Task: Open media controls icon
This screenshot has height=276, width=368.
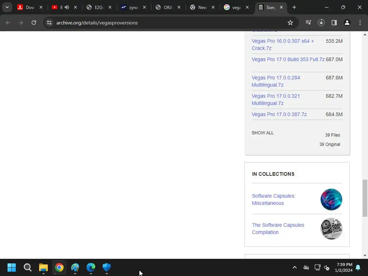Action: coord(308,23)
